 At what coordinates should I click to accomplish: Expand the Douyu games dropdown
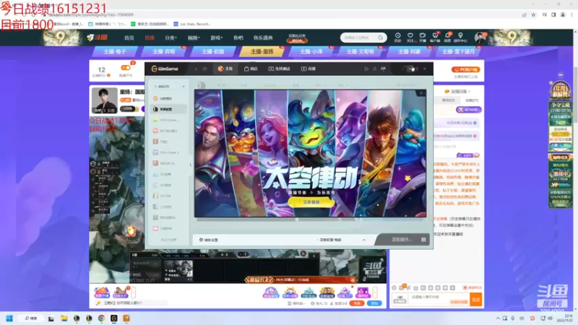(216, 38)
